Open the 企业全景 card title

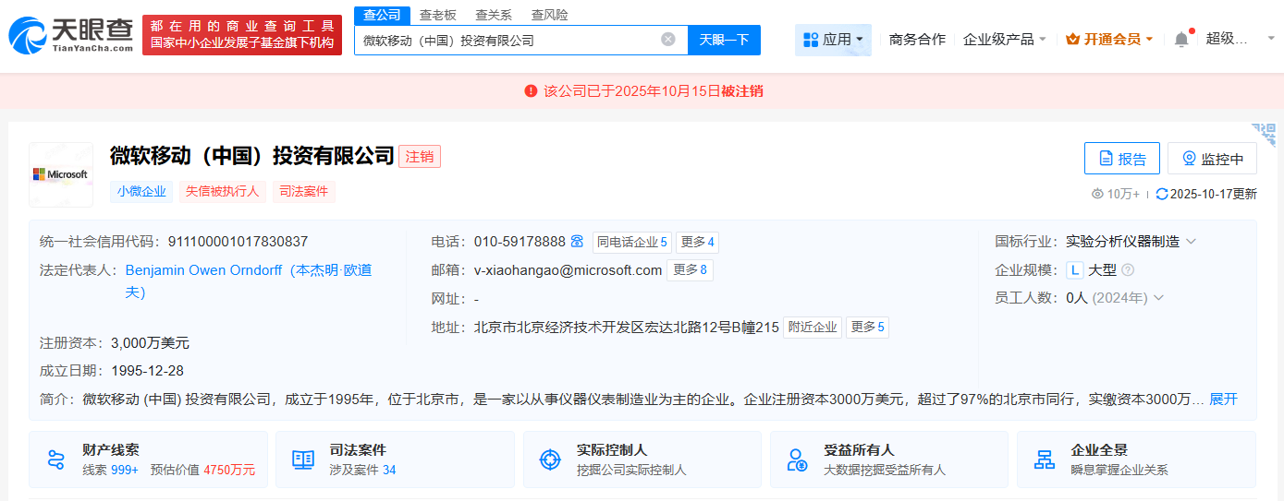coord(1099,450)
